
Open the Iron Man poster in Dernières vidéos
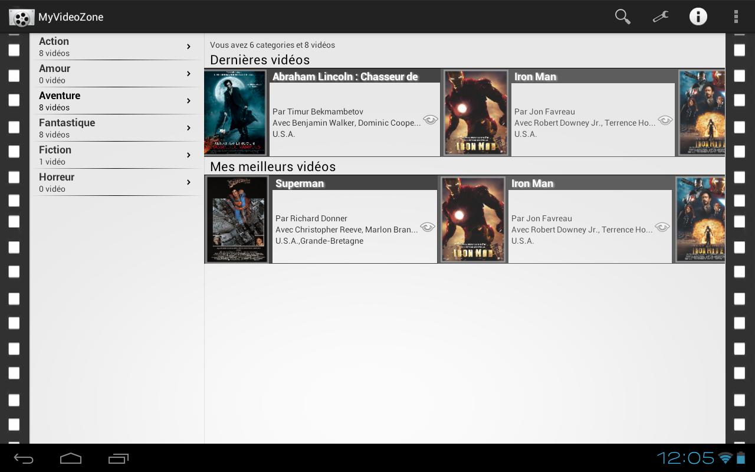[x=475, y=113]
